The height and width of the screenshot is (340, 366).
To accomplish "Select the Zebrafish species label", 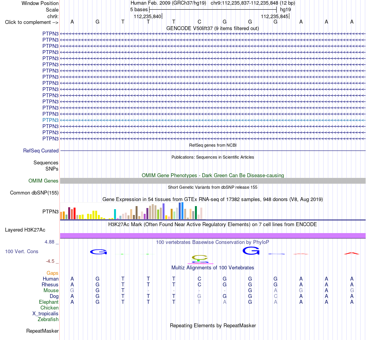I will (x=48, y=320).
